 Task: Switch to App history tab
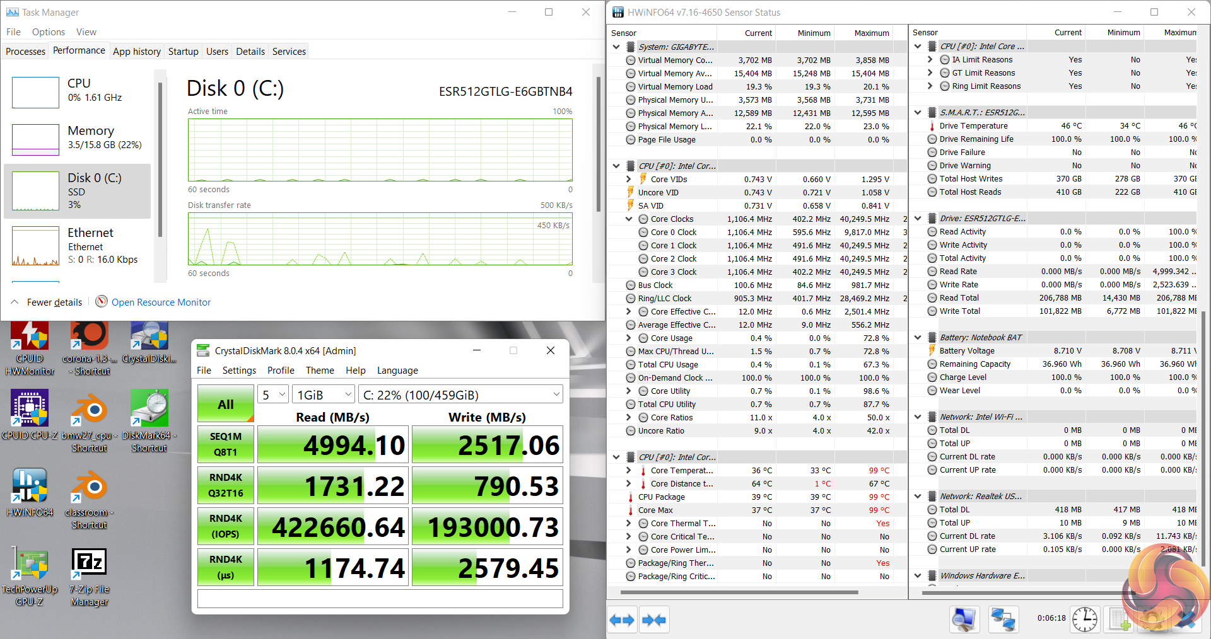click(x=137, y=51)
